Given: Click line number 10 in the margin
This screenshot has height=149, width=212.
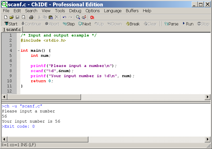Looking at the screenshot, I should 9,81.
